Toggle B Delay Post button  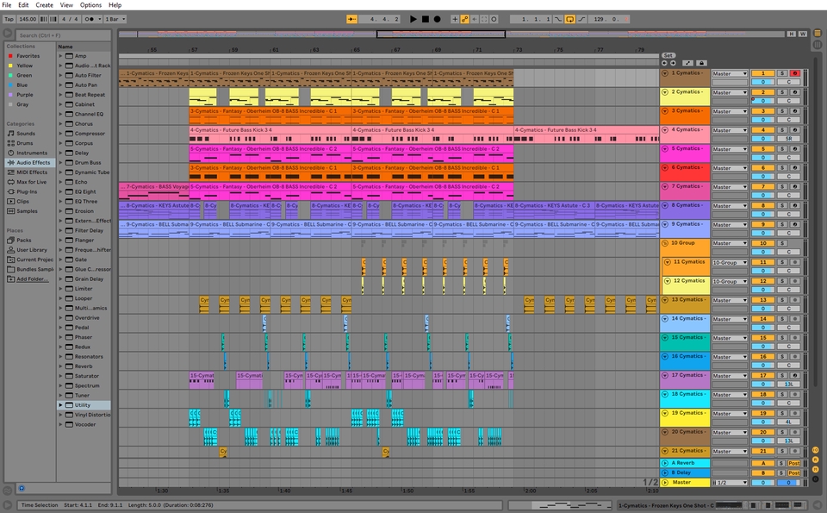(x=793, y=473)
